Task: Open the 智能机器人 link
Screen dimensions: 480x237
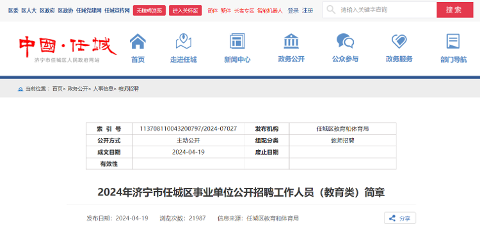Action: [x=269, y=11]
